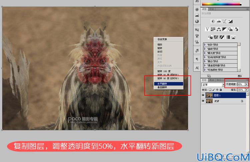Screen dimensions: 250x162
Task: Click the lock icon on 背景 layer
Action: (x=242, y=101)
